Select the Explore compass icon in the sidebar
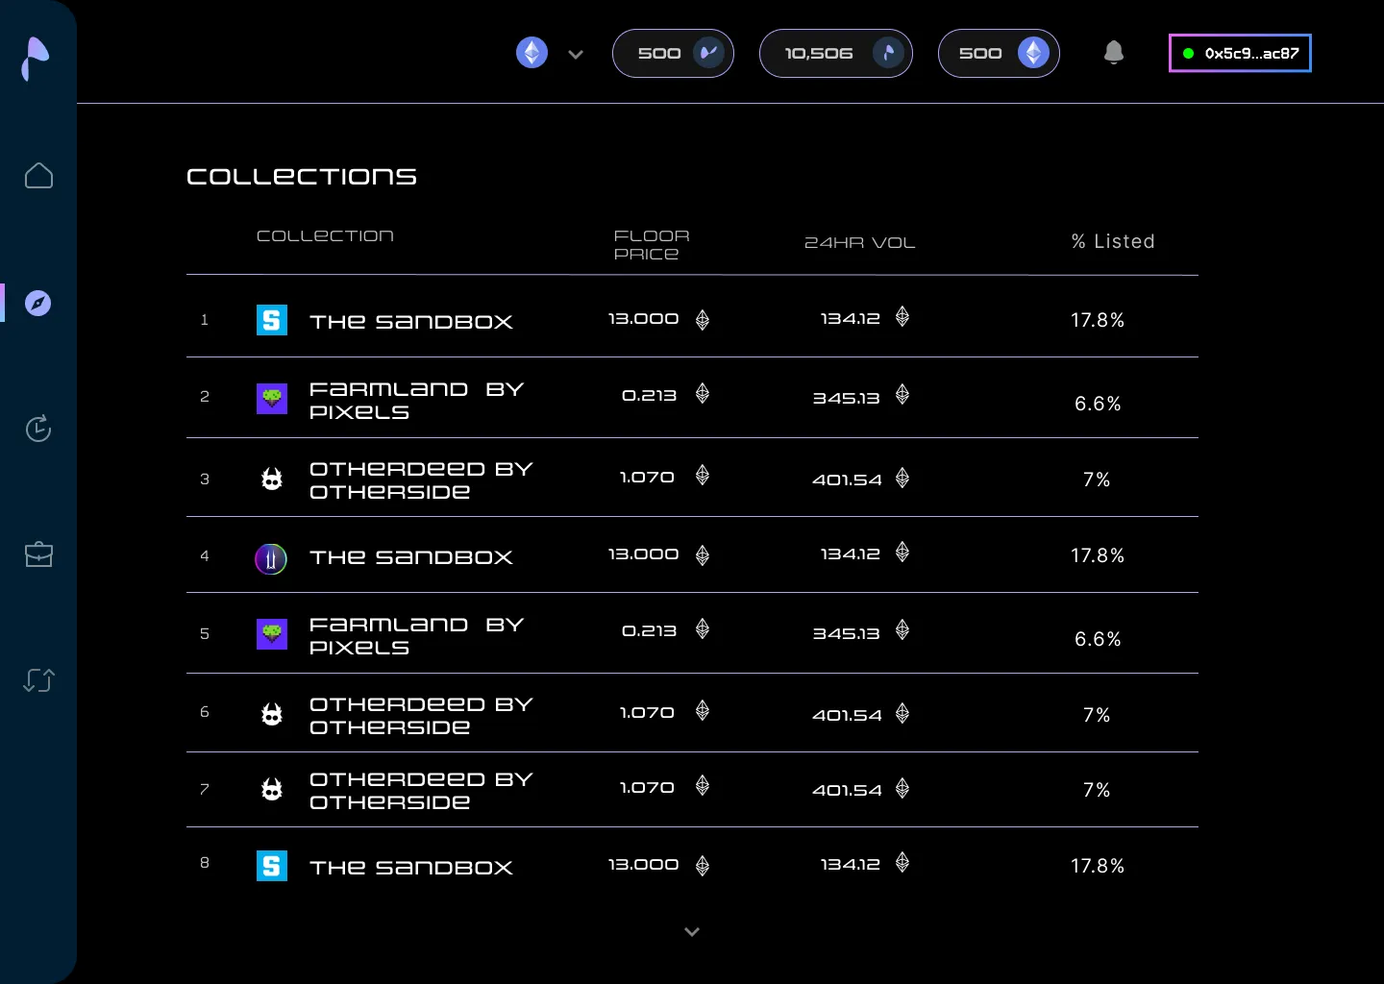Image resolution: width=1384 pixels, height=984 pixels. click(x=37, y=304)
